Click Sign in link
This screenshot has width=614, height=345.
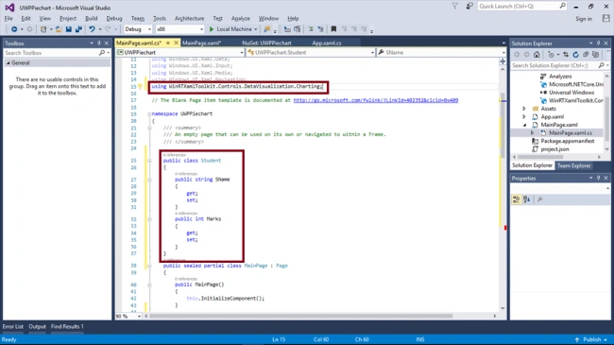point(584,19)
